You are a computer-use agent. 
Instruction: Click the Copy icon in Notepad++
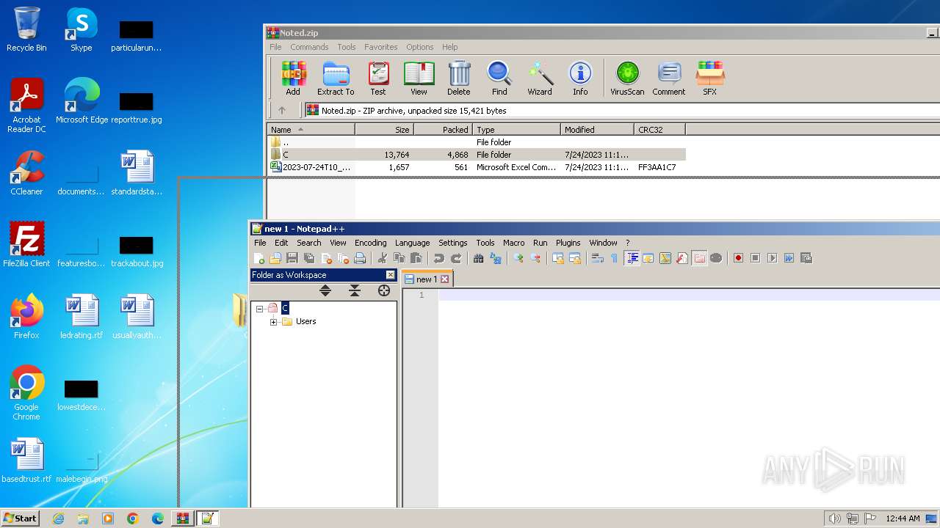[x=399, y=258]
